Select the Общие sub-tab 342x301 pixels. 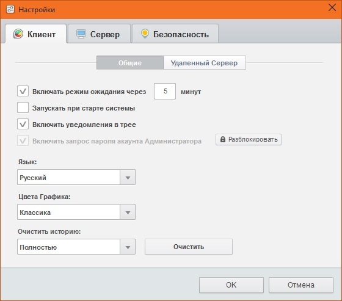130,63
